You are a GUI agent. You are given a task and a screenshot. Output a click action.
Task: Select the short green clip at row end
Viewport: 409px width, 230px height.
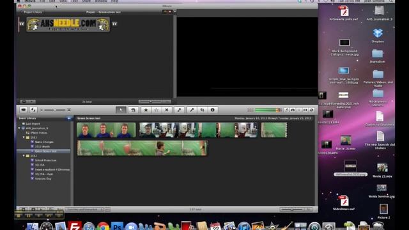tap(274, 130)
